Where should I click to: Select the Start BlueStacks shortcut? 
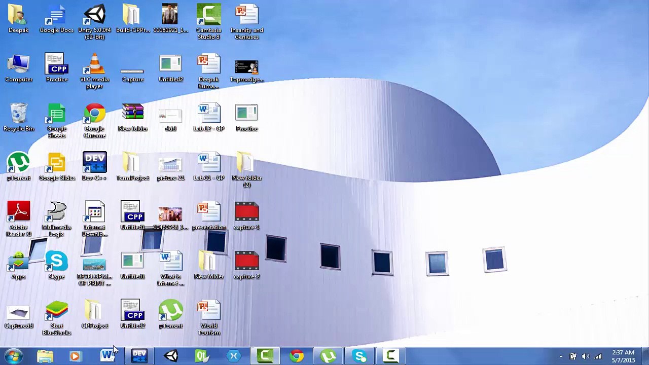[57, 318]
